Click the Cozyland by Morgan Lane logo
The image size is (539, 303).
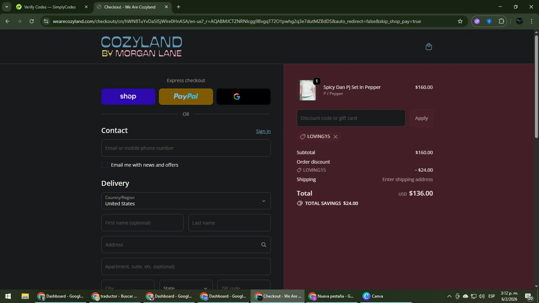point(142,47)
